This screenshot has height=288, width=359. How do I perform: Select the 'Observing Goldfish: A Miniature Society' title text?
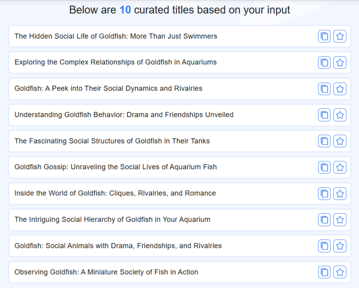pos(106,272)
